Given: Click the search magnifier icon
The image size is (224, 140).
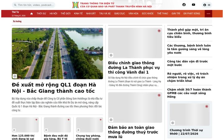Looking at the screenshot, I should 15,5.
